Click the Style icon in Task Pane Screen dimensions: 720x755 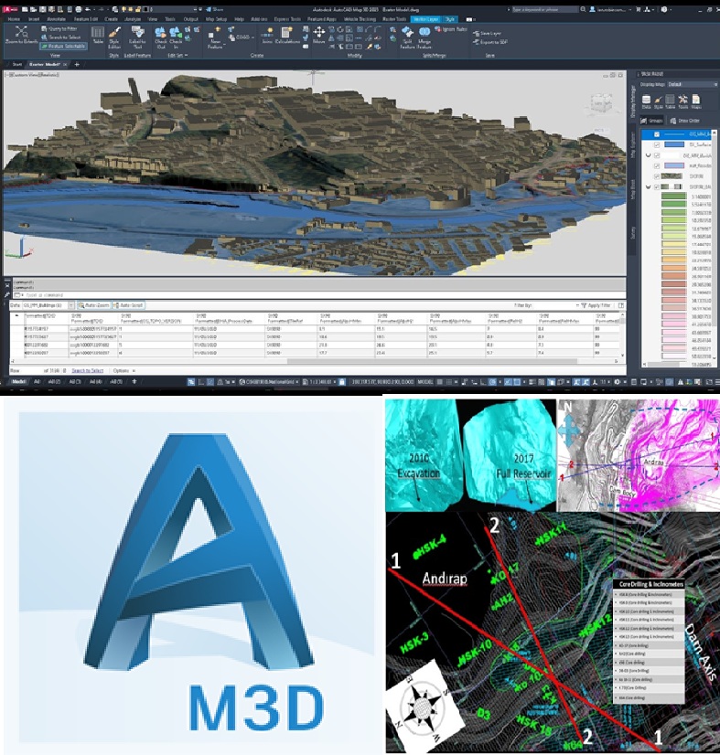(x=659, y=101)
